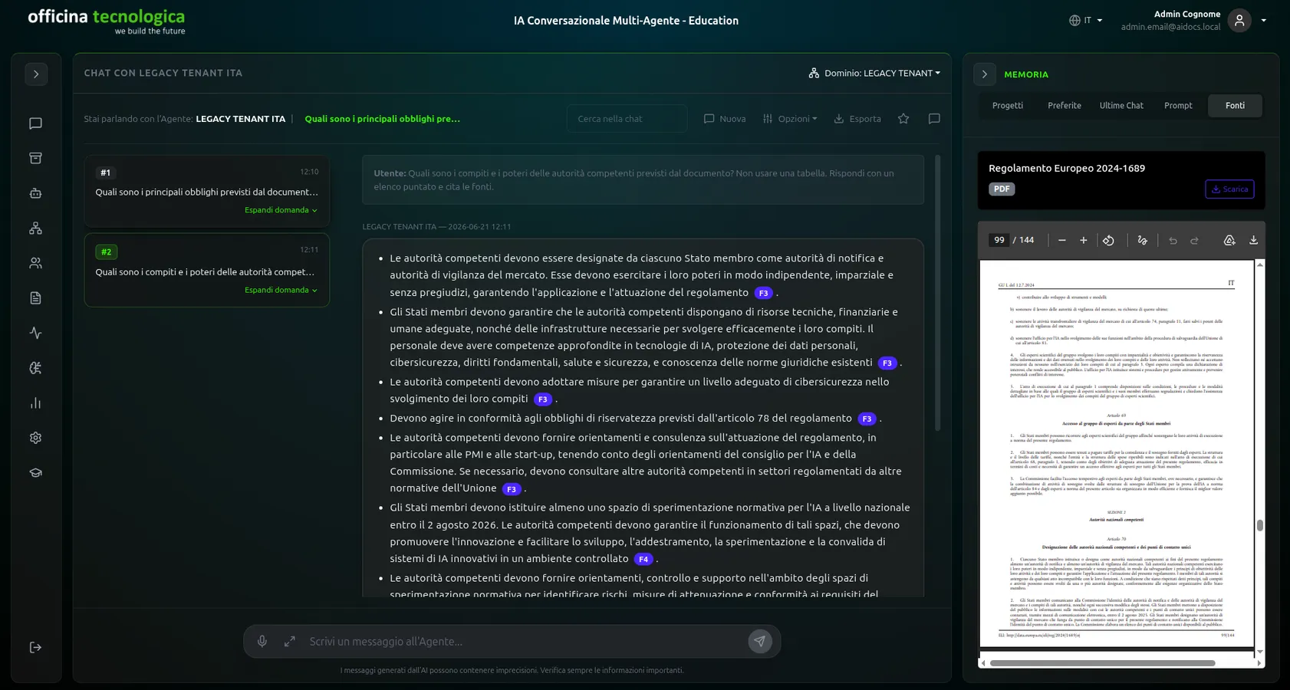Click the PDF viewer horizontal scrollbar
The image size is (1290, 690).
pos(1103,663)
